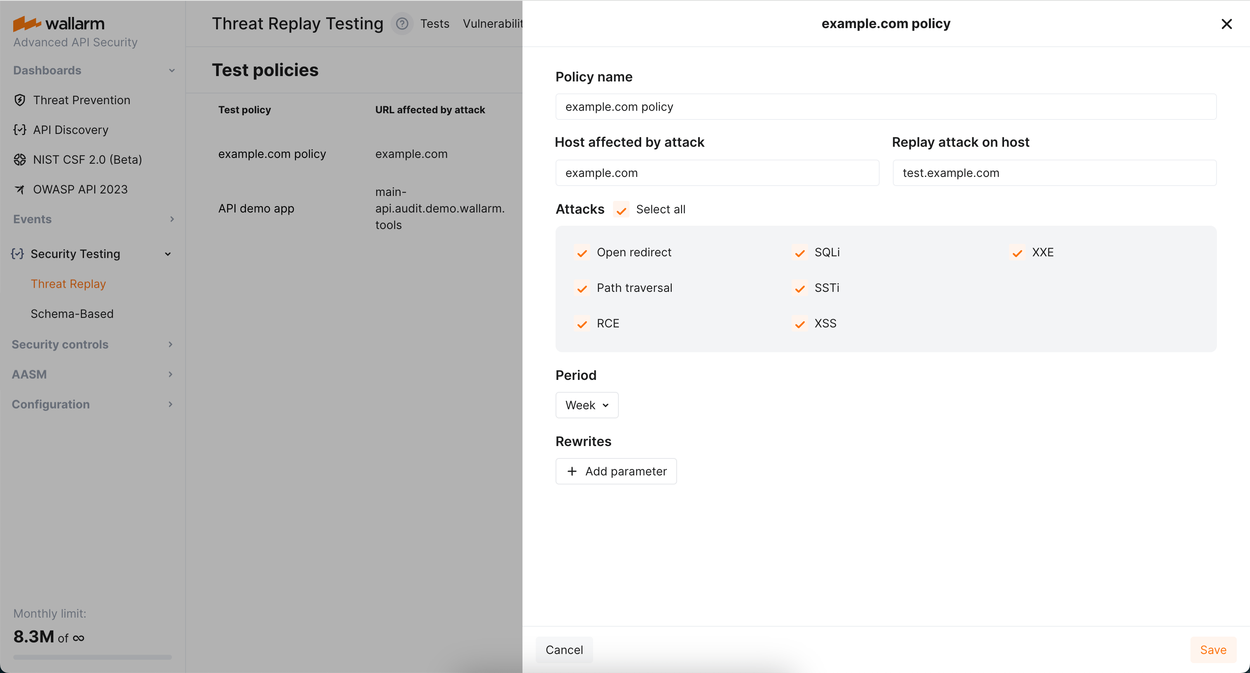Click the Replay attack on host field
This screenshot has height=673, width=1250.
(1054, 173)
